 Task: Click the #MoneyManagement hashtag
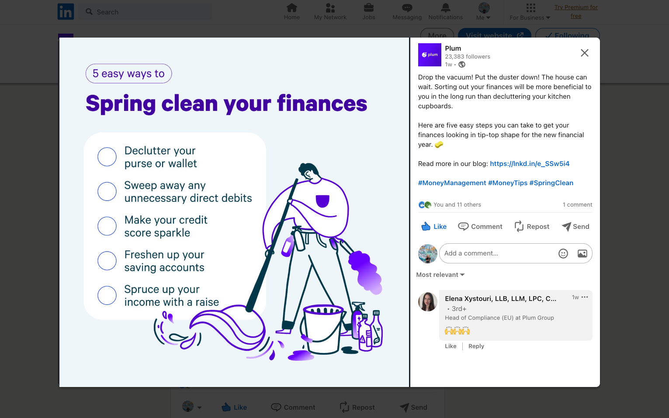click(x=452, y=183)
